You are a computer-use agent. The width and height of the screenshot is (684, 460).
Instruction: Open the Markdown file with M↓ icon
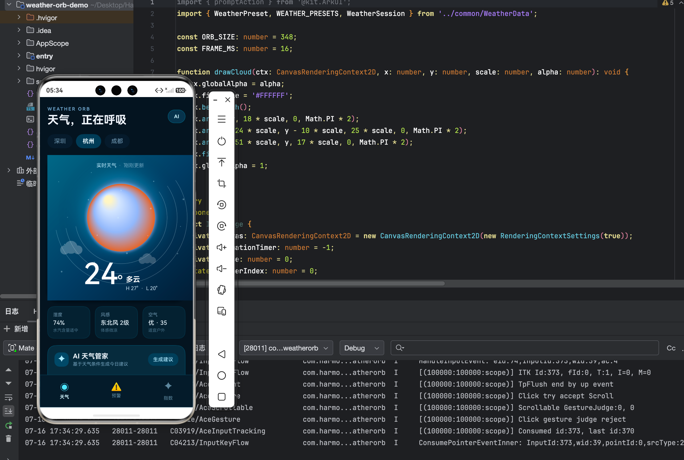click(x=30, y=157)
